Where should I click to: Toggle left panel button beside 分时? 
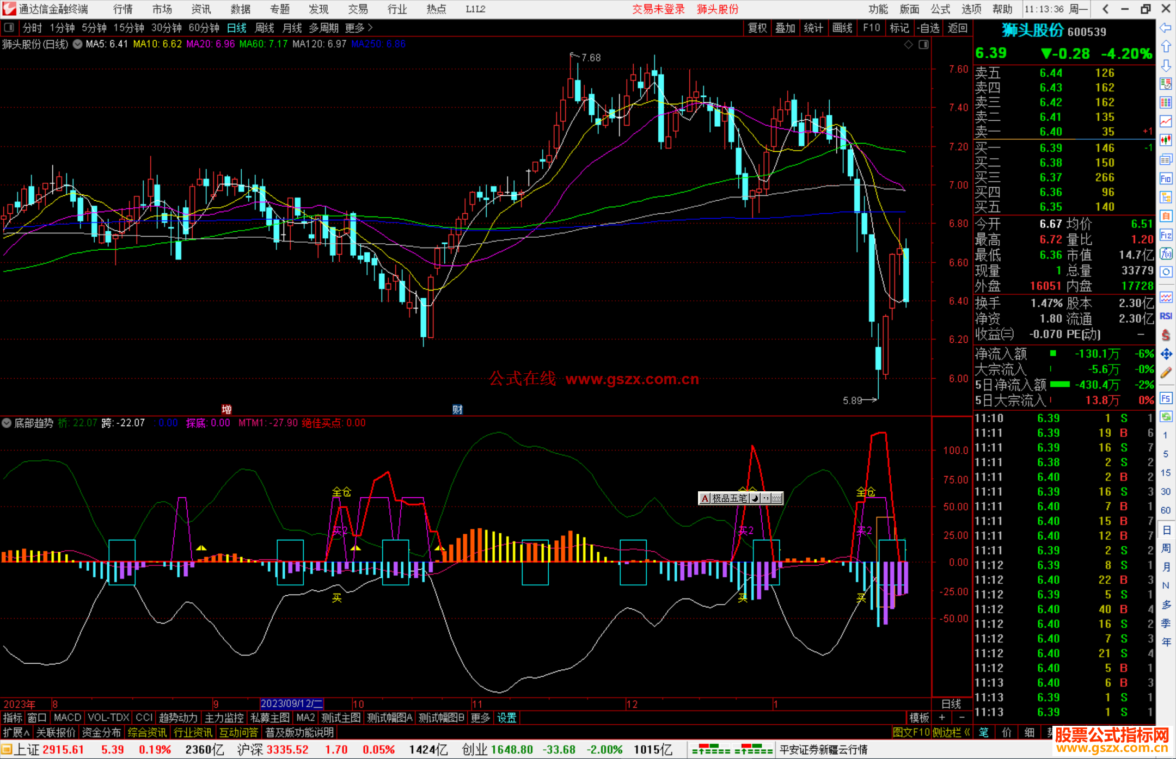9,27
